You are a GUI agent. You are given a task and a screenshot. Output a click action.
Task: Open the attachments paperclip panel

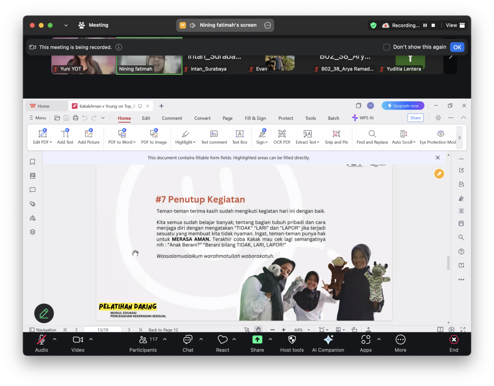33,204
